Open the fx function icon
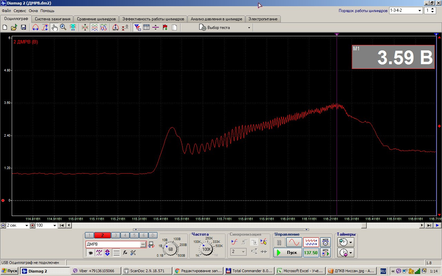Image resolution: width=442 pixels, height=276 pixels. click(x=125, y=253)
